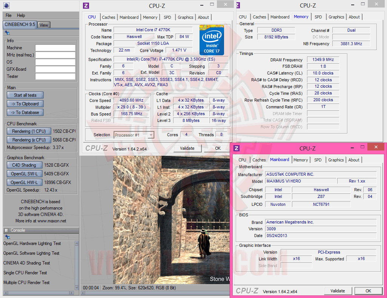Open Memory tab in the CPU window

tap(150, 17)
